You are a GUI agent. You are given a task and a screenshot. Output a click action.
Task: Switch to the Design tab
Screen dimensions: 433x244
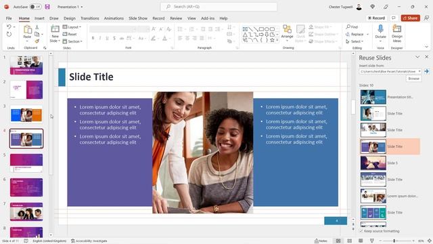pyautogui.click(x=69, y=18)
